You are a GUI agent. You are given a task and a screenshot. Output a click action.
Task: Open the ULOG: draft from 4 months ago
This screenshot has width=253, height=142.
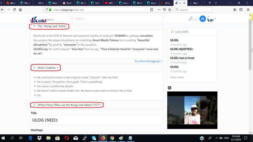174,67
